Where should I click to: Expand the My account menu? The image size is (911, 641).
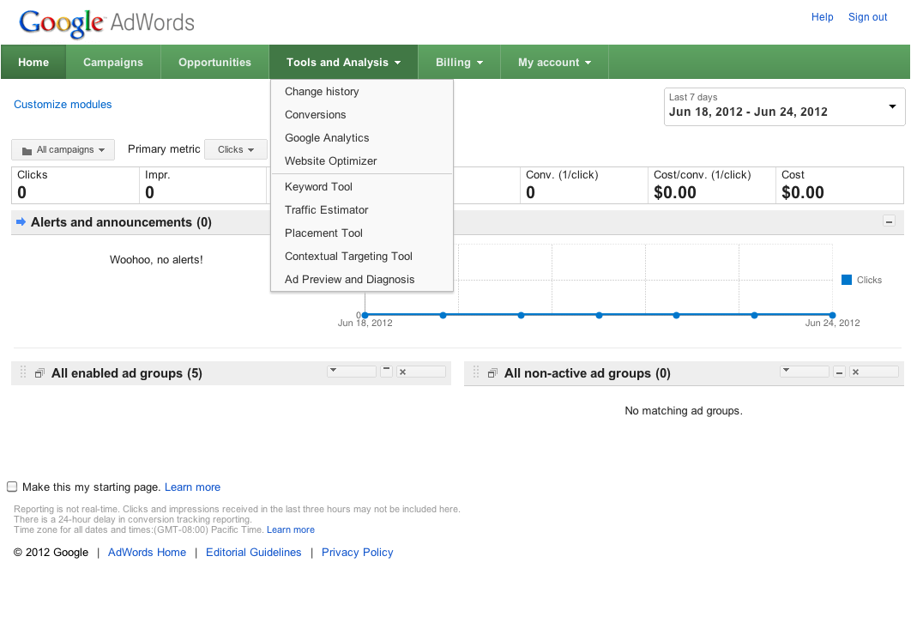554,62
